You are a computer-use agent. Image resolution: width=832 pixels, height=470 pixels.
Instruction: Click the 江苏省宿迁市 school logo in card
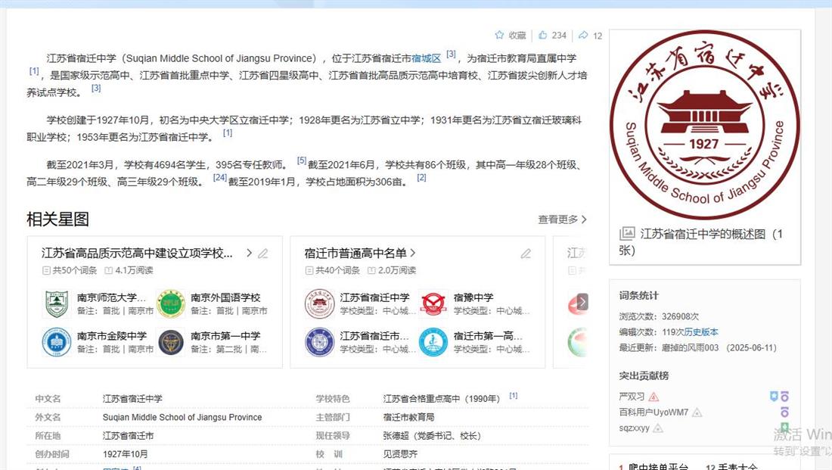[319, 342]
